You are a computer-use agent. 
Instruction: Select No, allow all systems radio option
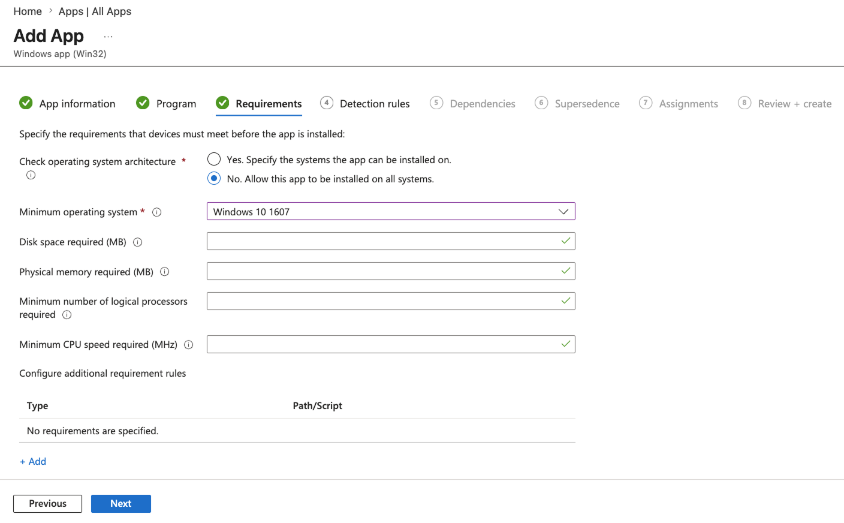pyautogui.click(x=214, y=178)
